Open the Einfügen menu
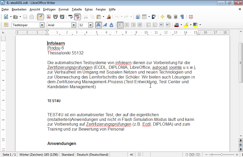Screen dimensions: 243x157 [x=49, y=9]
